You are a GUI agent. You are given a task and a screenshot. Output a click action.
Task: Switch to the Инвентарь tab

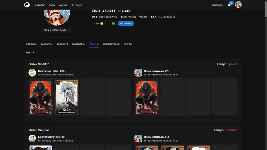(x=78, y=44)
